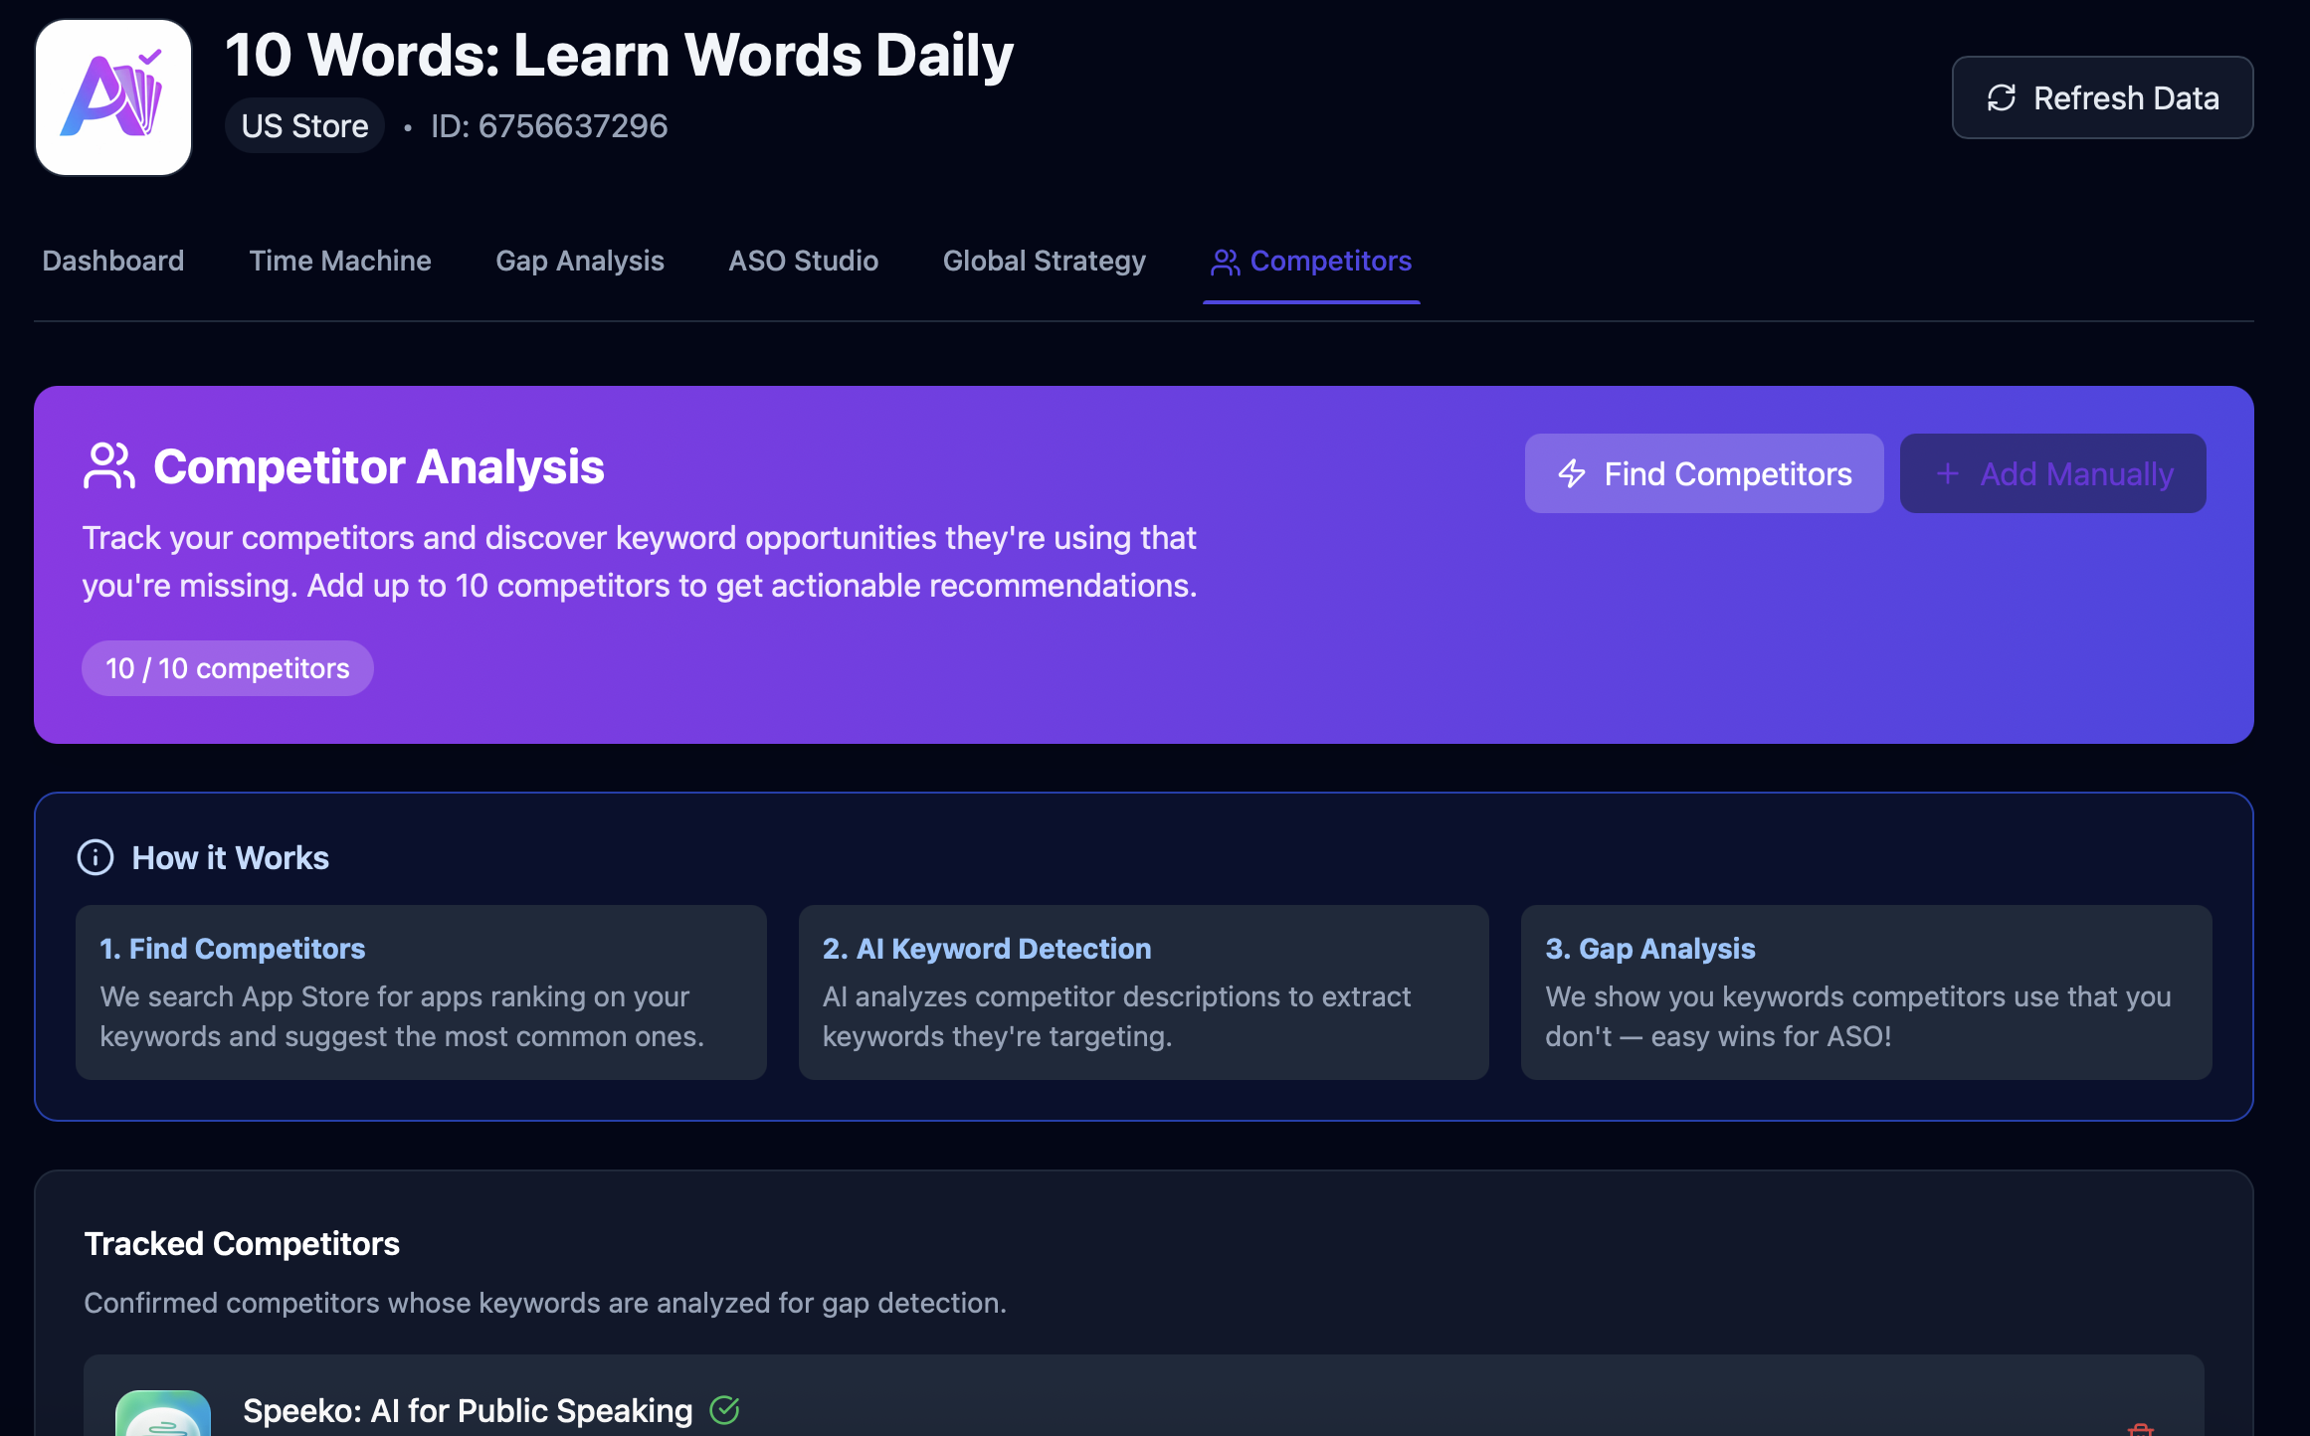Click the green verified checkmark beside Speeko

pyautogui.click(x=724, y=1409)
